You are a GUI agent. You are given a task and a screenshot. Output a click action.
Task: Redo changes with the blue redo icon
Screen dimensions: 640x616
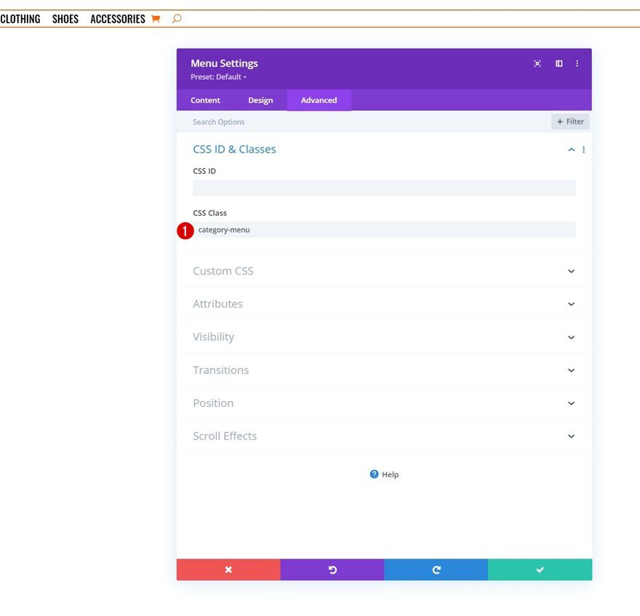(x=436, y=570)
